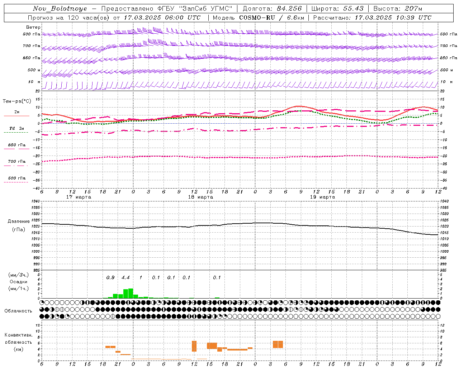Screen dimensions: 459x367
Task: Click the Td 2м legend entry
Action: tap(16, 128)
